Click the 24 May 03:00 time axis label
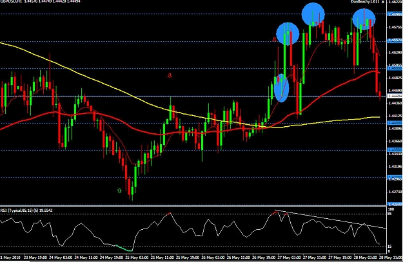Image resolution: width=403 pixels, height=262 pixels. coord(61,257)
